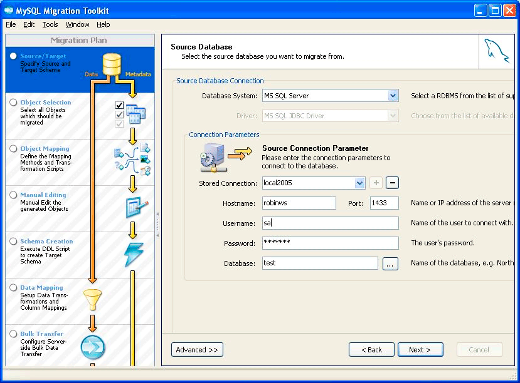Open the Window menu

point(77,24)
